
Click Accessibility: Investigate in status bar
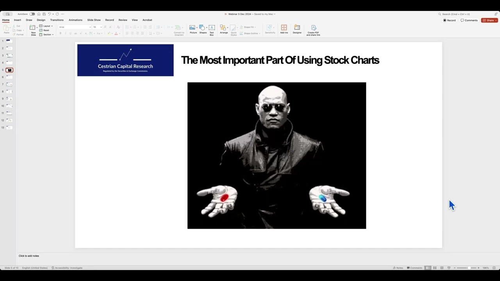[x=67, y=268]
